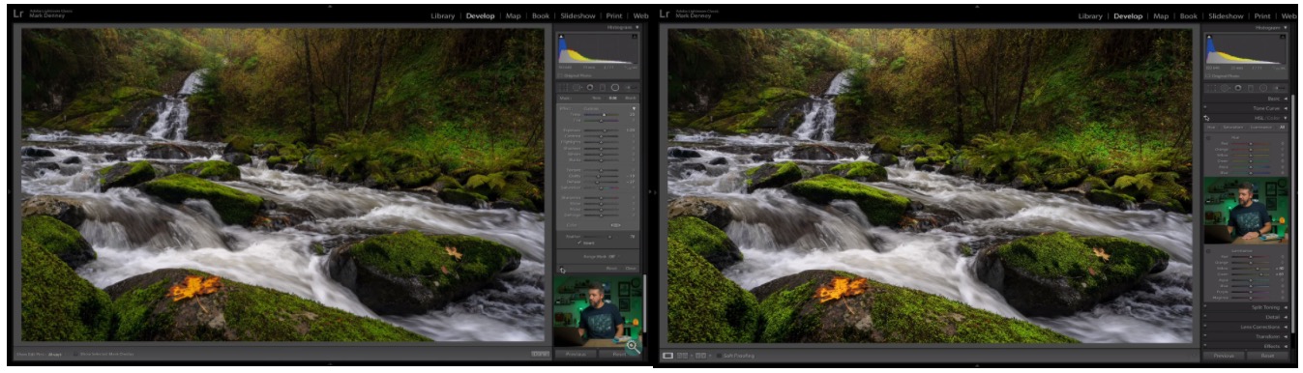Toggle highlight clipping indicator in right window histogram
Viewport: 1303px width, 373px height.
point(1283,38)
